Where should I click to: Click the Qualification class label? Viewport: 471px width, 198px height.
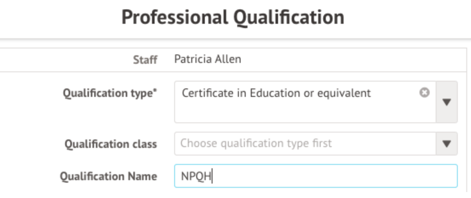pyautogui.click(x=111, y=144)
